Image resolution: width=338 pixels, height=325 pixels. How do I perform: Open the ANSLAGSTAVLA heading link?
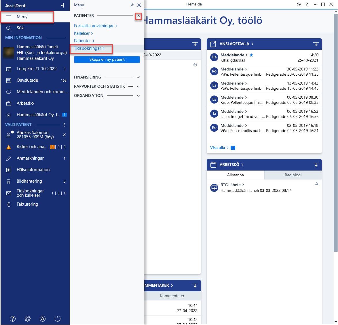(236, 44)
